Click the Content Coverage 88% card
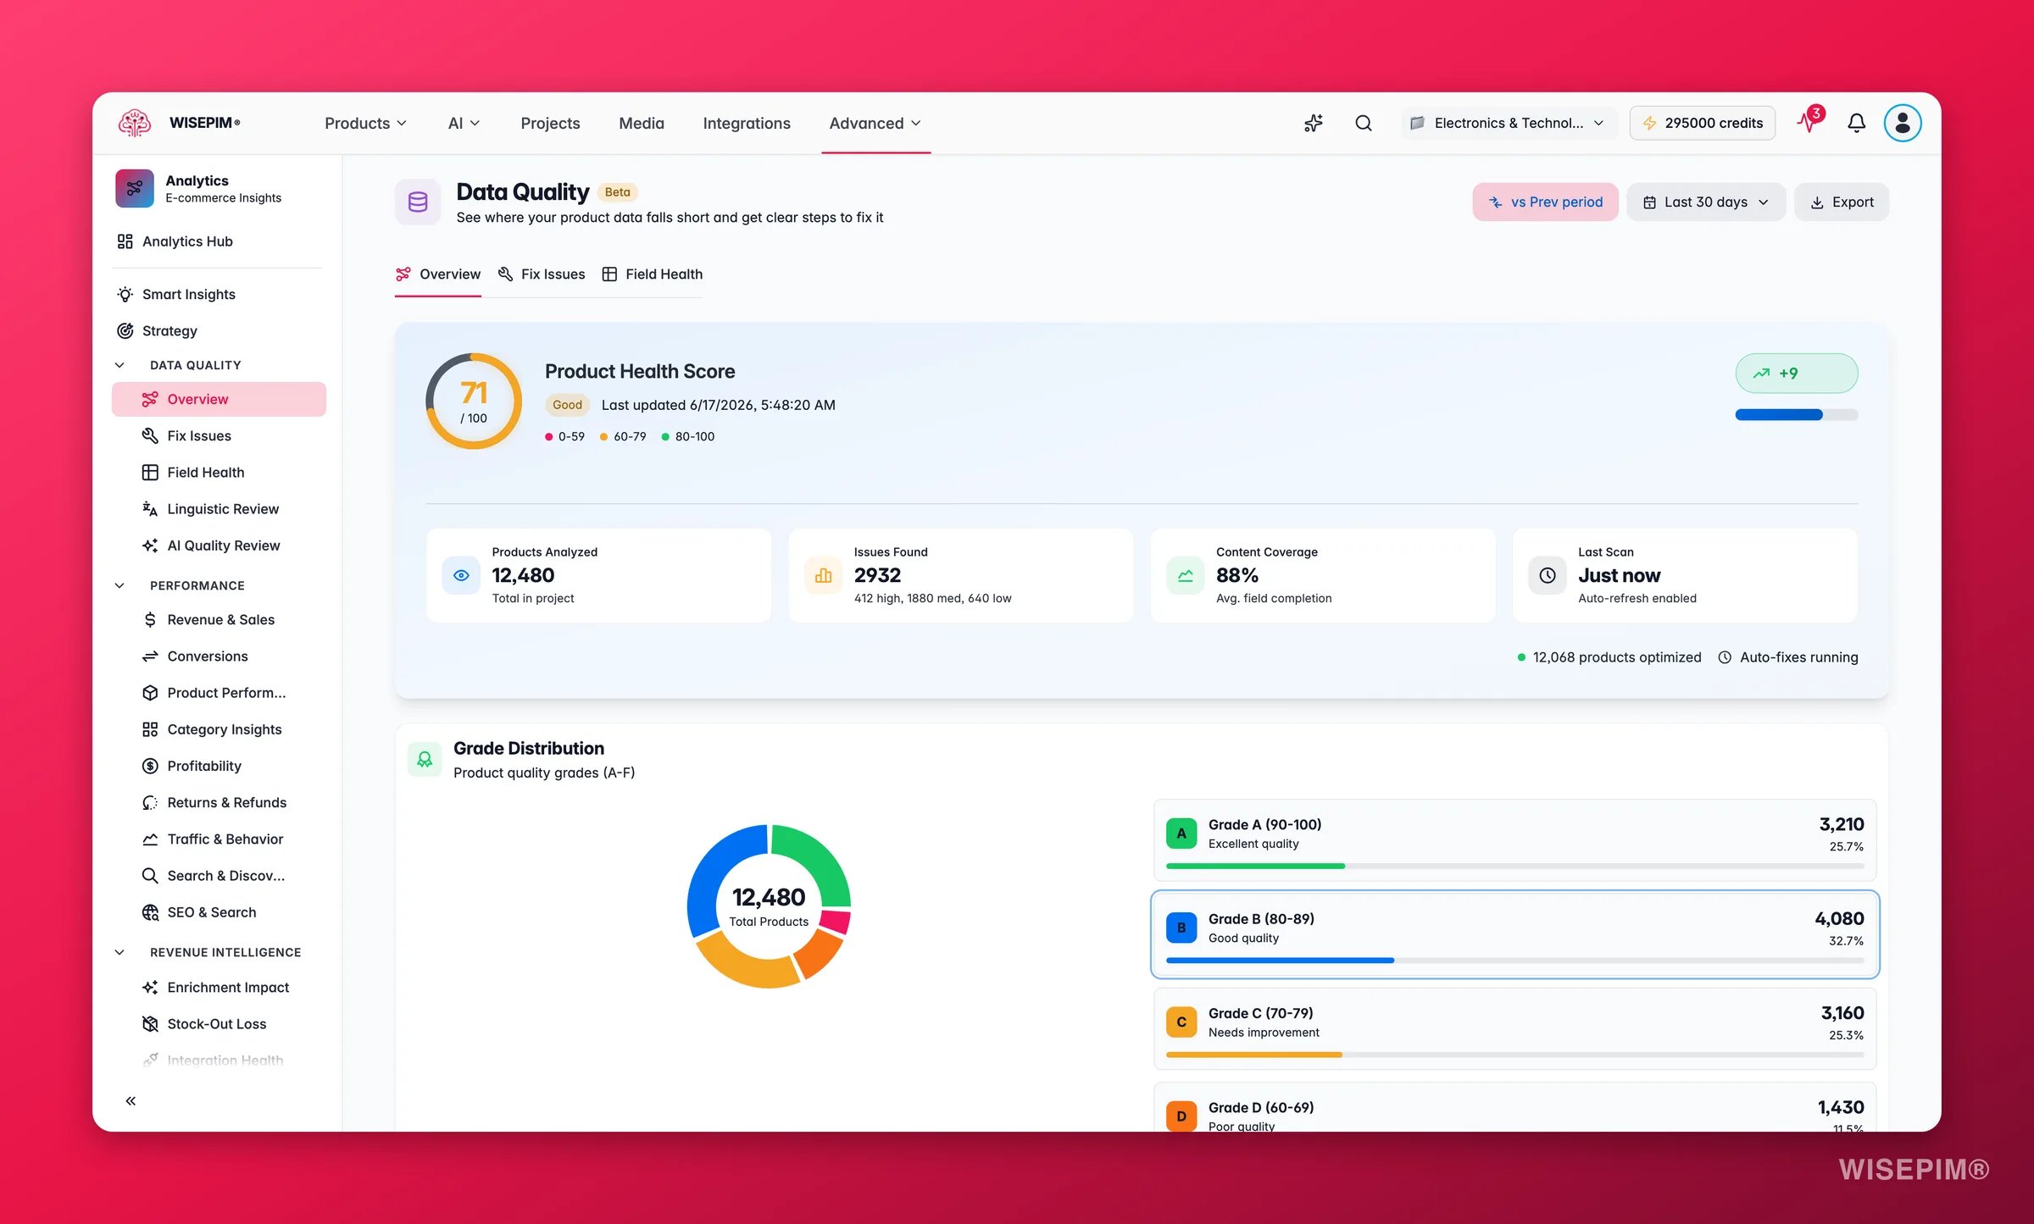 [1323, 575]
